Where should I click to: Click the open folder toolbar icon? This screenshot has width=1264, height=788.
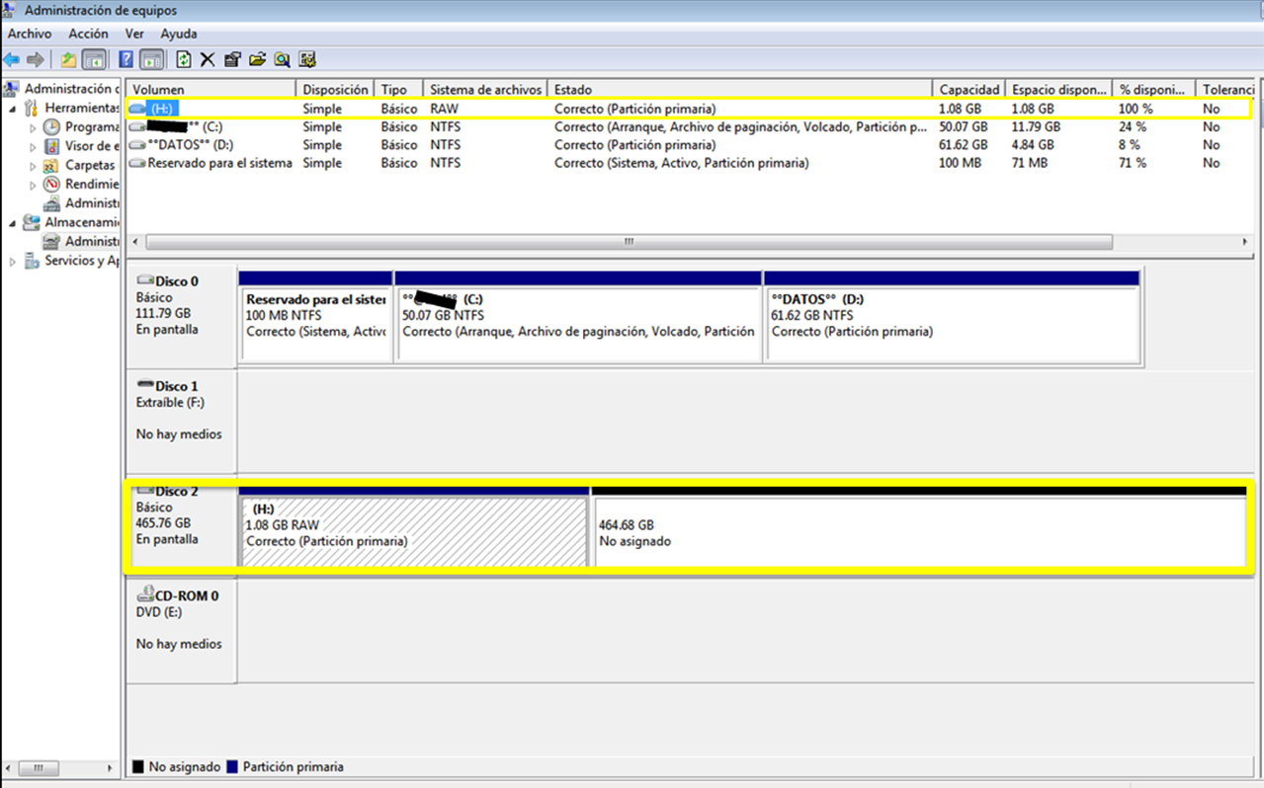coord(257,59)
